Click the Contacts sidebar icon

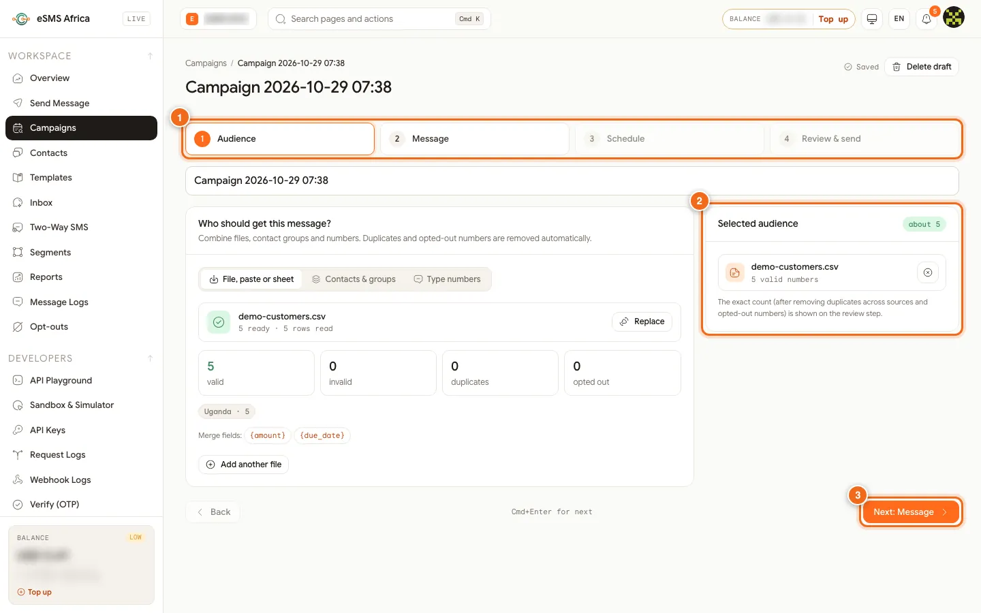pyautogui.click(x=18, y=153)
